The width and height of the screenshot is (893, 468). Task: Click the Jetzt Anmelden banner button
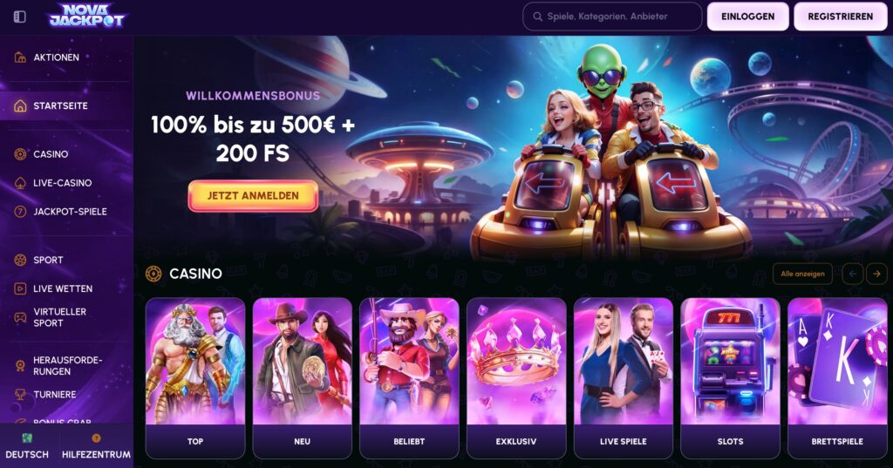[253, 196]
